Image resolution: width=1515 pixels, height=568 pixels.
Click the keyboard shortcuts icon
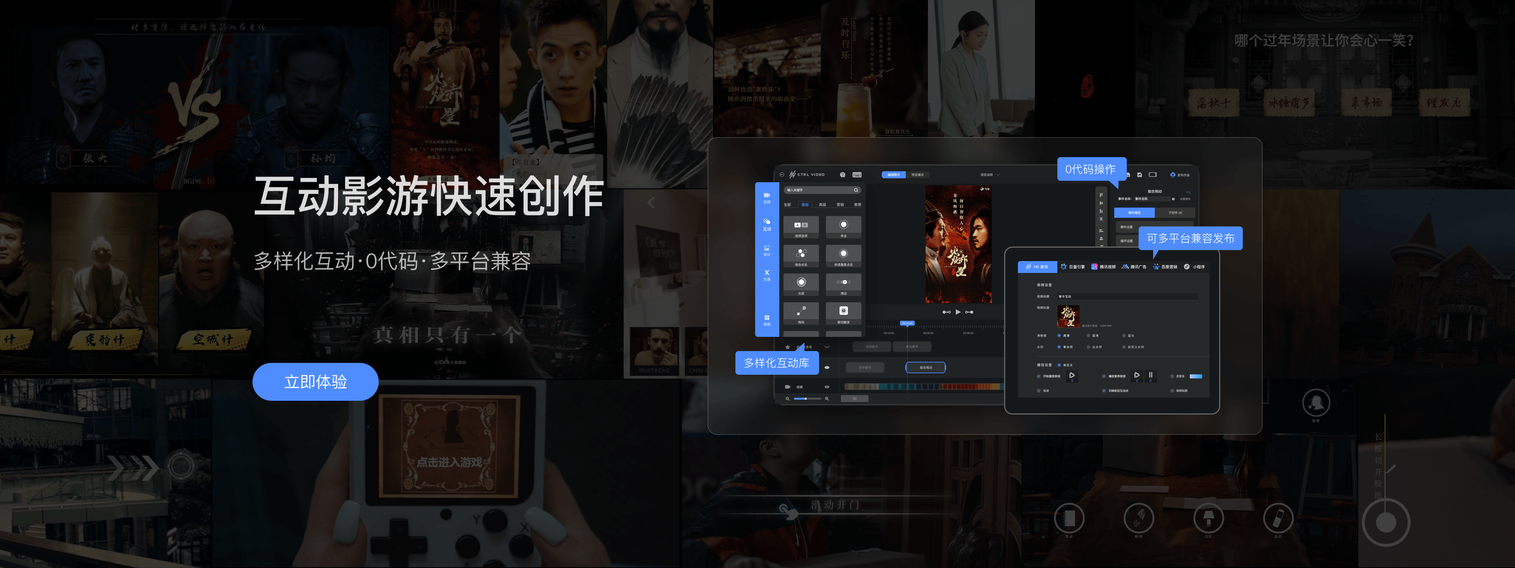(857, 175)
